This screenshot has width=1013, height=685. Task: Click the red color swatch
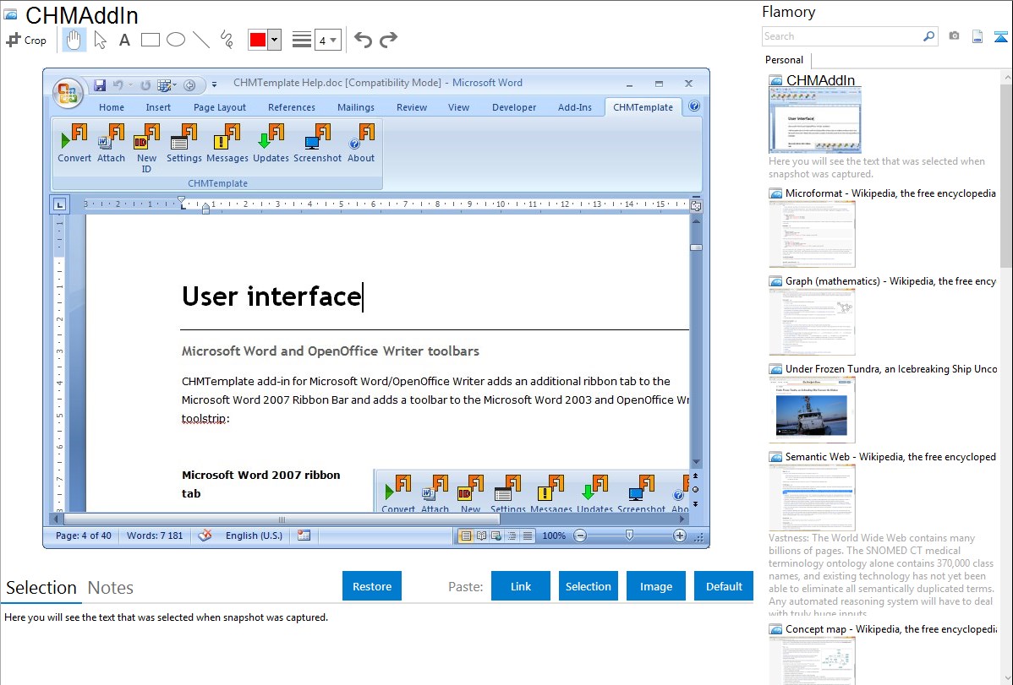[258, 40]
